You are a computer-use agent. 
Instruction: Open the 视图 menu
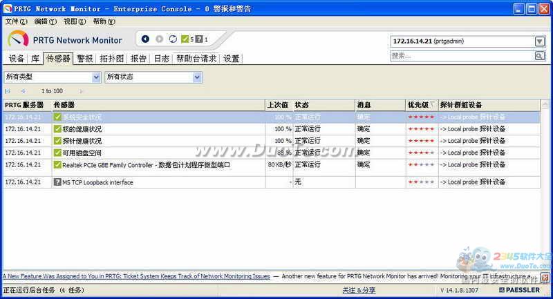(75, 21)
